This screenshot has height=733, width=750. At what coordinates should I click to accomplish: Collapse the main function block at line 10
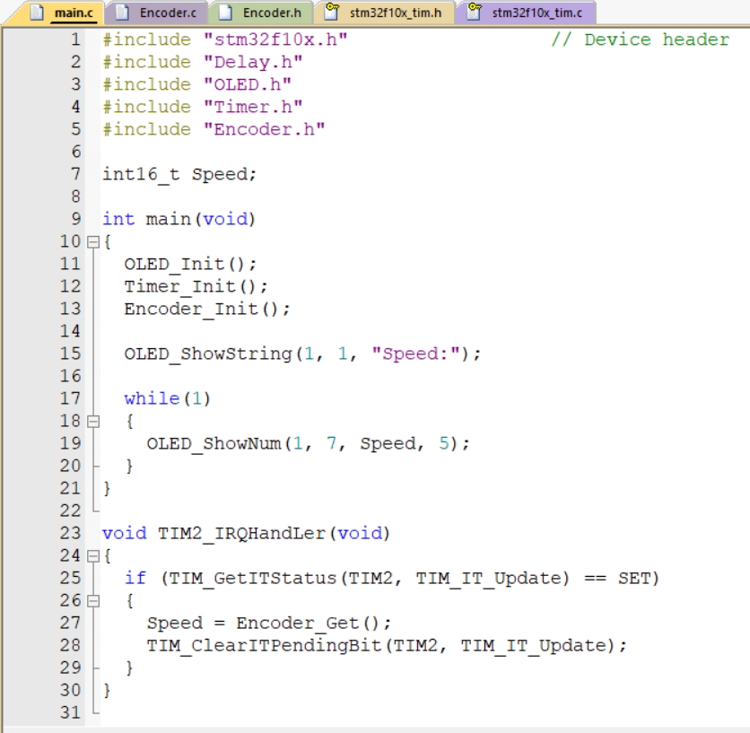93,242
